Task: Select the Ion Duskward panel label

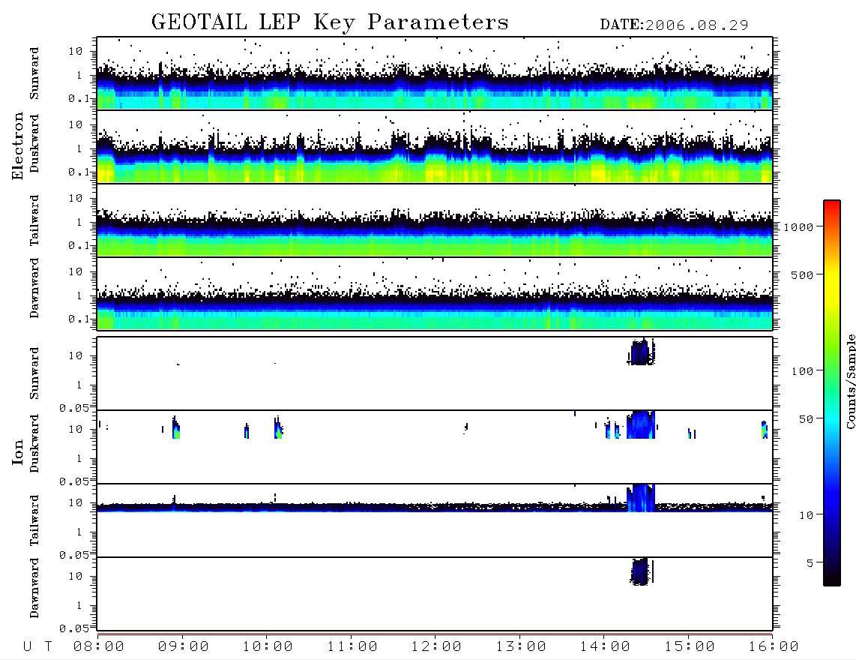Action: tap(34, 443)
